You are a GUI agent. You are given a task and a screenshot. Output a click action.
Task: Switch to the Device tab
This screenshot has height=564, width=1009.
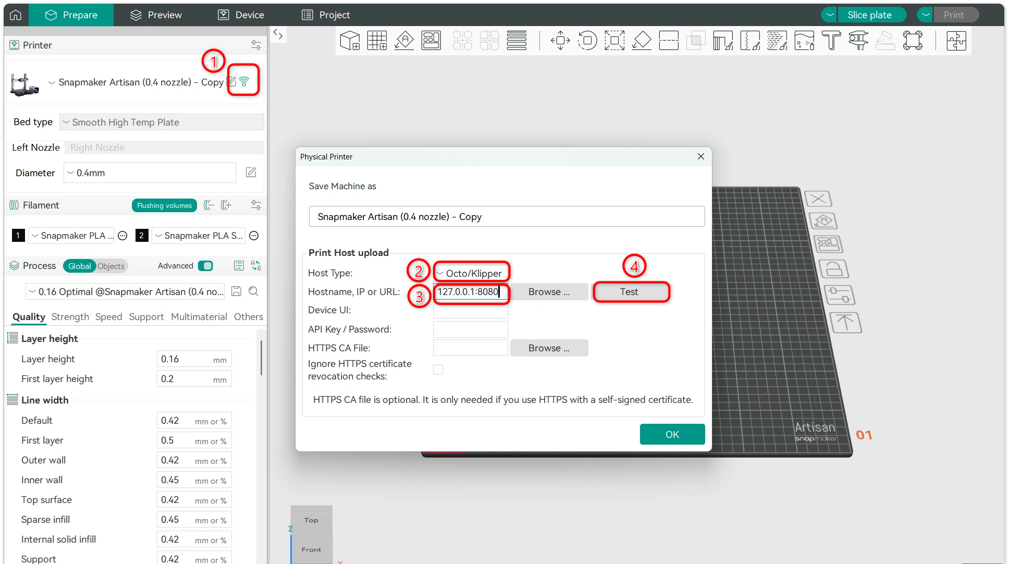(241, 15)
